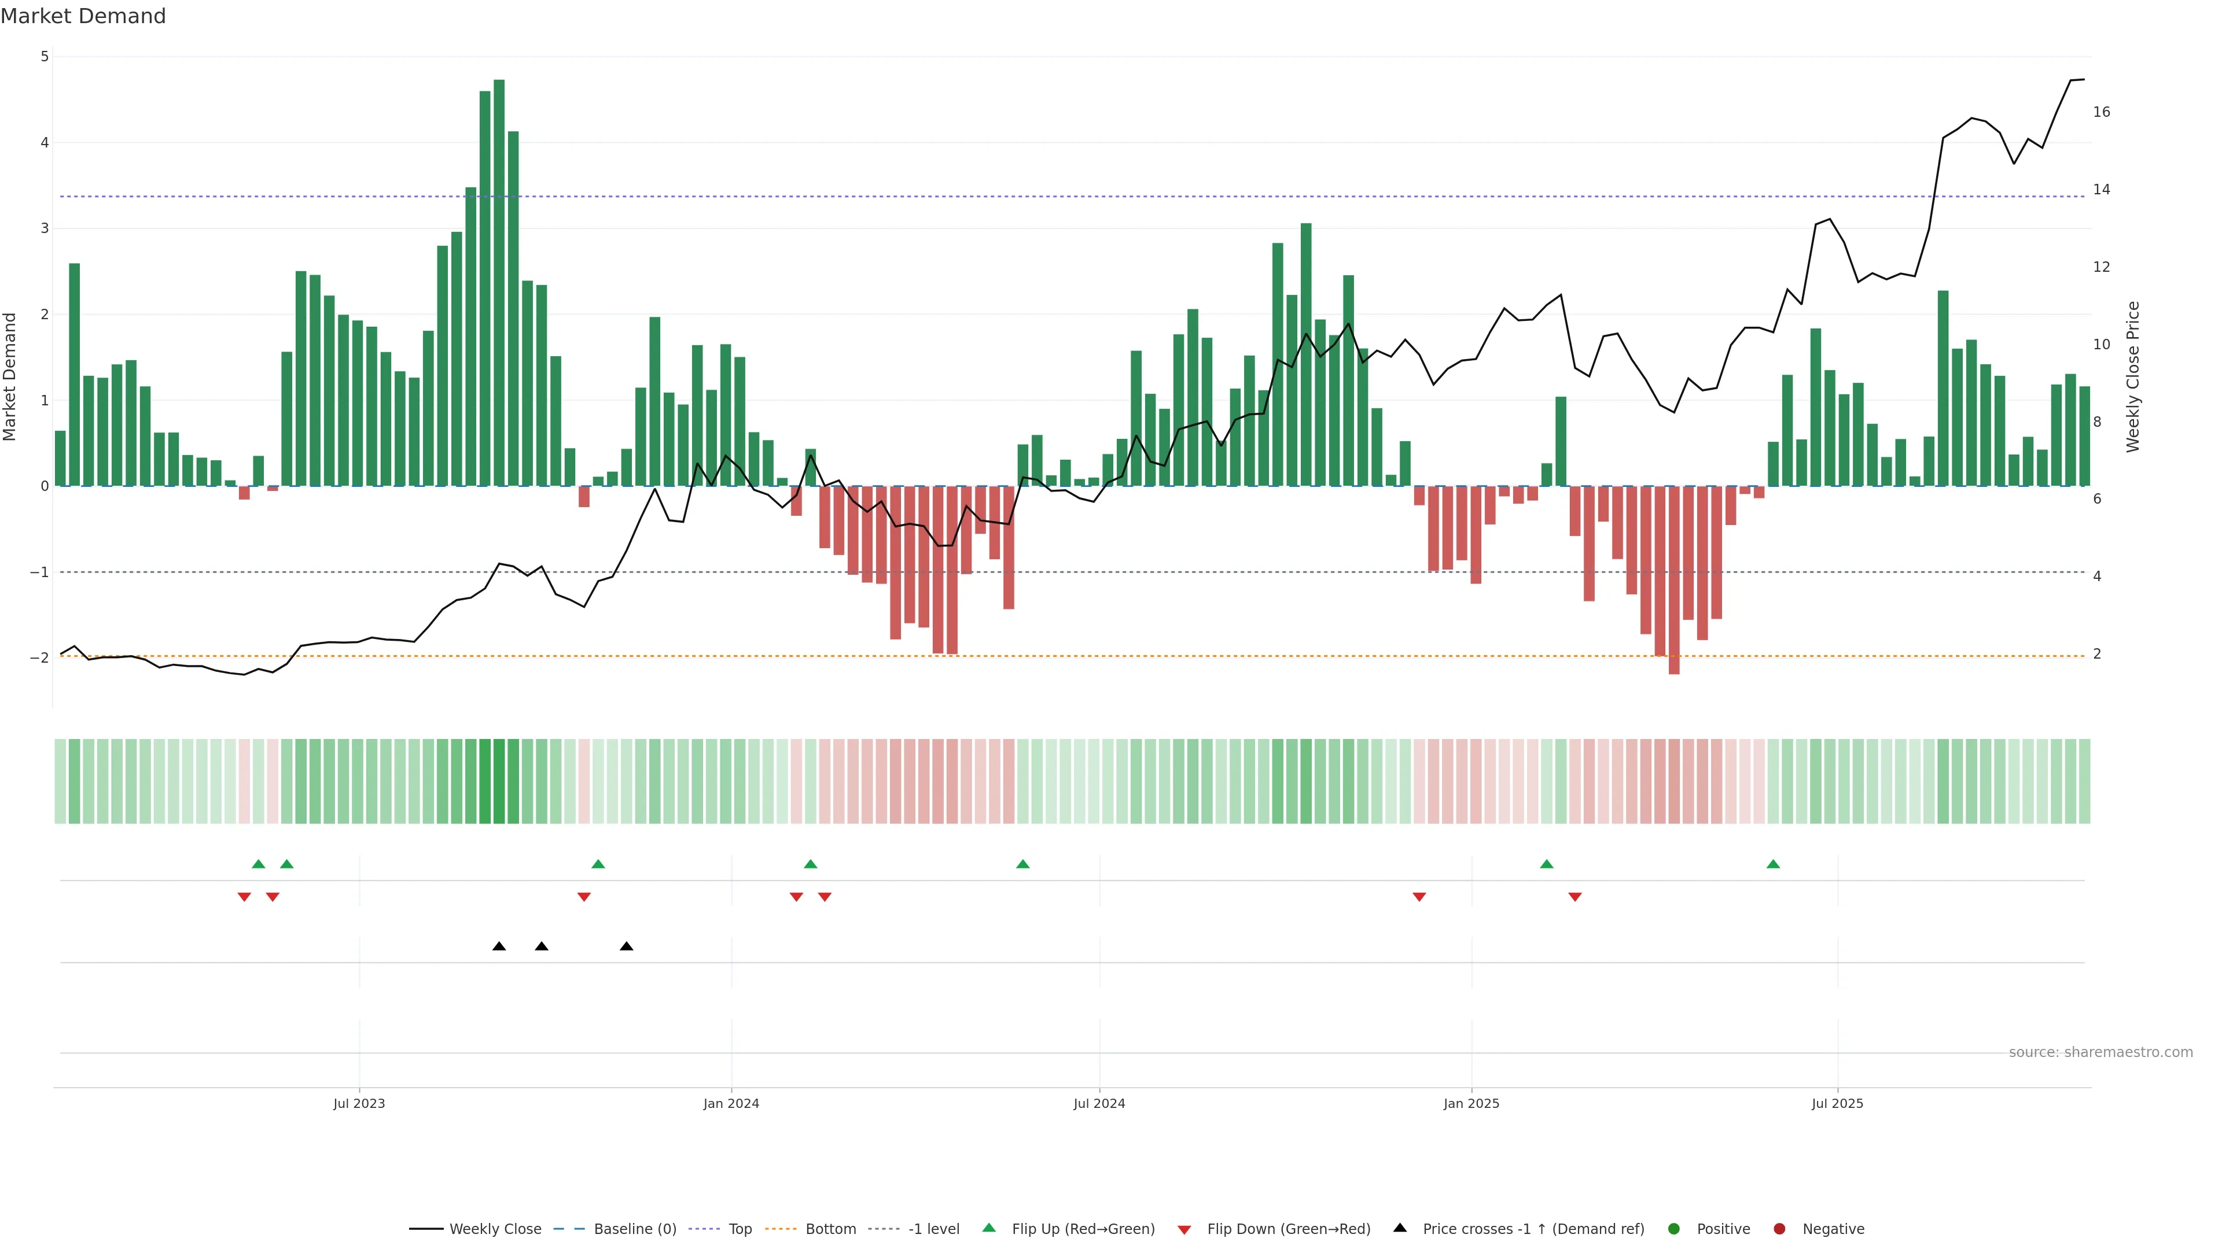
Task: Click the darkest green heatmap strip cell
Action: pos(499,781)
